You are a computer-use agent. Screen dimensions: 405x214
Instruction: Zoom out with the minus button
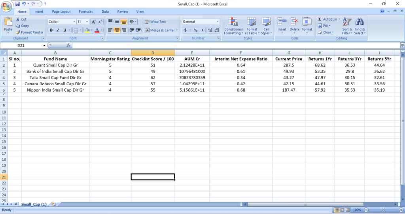coord(366,210)
